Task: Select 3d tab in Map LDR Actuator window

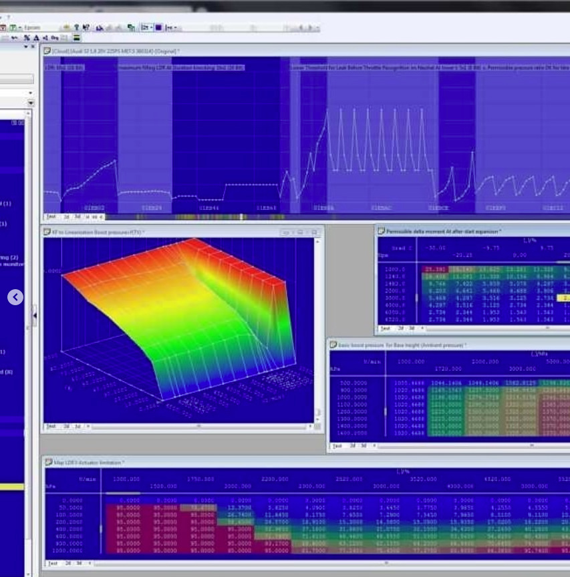Action: (78, 563)
